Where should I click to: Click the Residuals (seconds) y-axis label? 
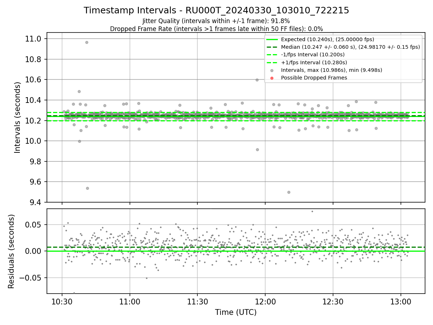tap(12, 251)
